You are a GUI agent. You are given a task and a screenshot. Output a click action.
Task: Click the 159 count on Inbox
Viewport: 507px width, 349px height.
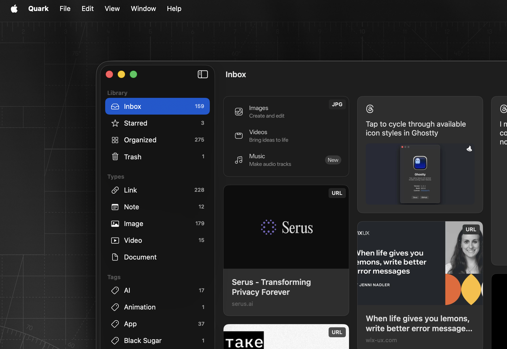pyautogui.click(x=199, y=106)
